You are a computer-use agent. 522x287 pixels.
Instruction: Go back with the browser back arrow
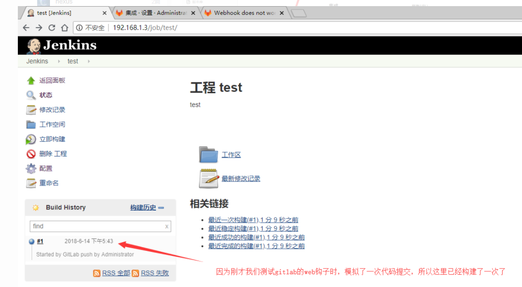click(26, 28)
